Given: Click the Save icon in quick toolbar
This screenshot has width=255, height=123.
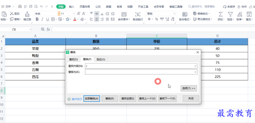Looking at the screenshot, I should pyautogui.click(x=20, y=6).
